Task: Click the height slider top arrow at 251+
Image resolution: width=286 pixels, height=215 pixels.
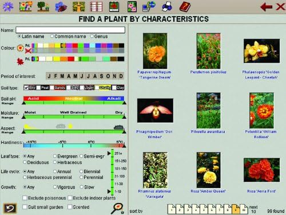Action: click(x=109, y=153)
